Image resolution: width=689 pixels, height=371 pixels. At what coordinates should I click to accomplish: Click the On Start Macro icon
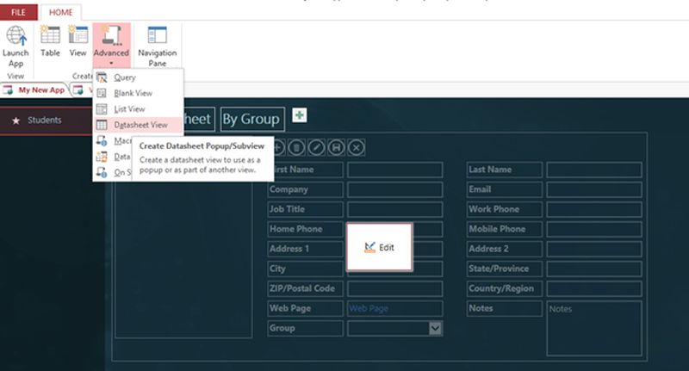pos(102,172)
